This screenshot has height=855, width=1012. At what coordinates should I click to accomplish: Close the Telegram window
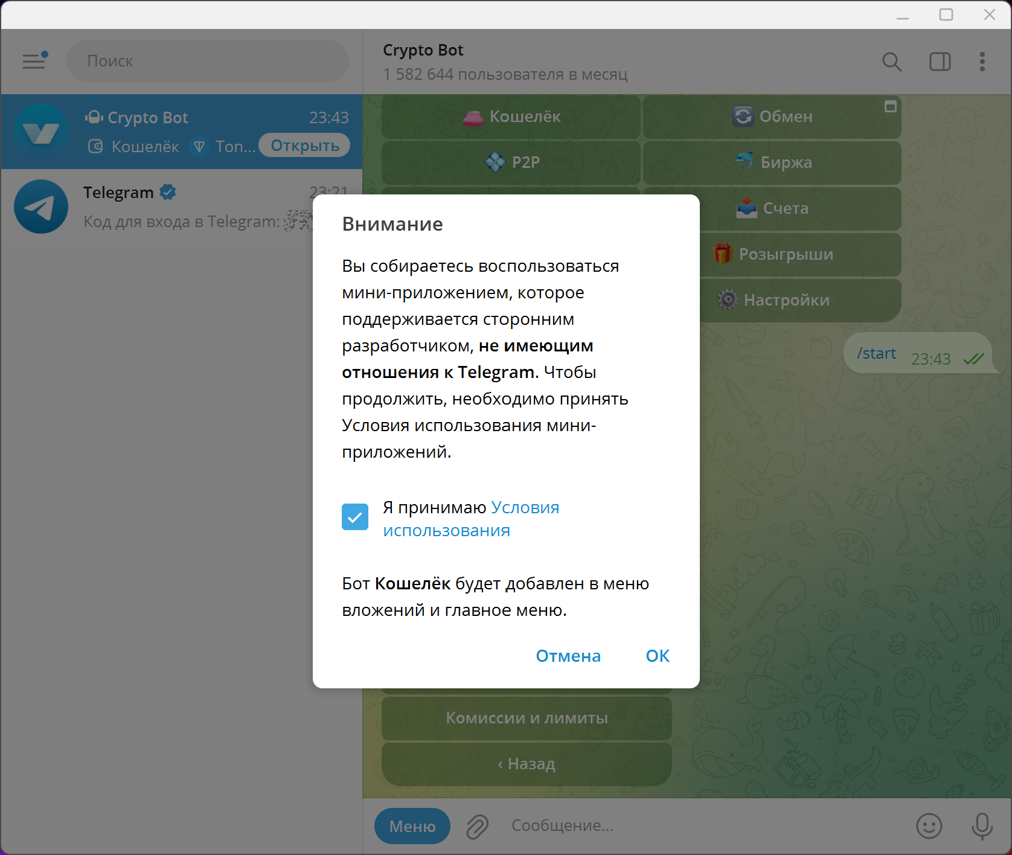(990, 14)
